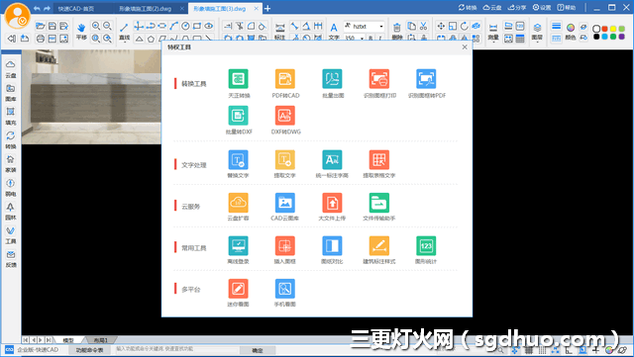Open the 迷你看图 viewer
The height and width of the screenshot is (357, 634).
click(x=238, y=289)
